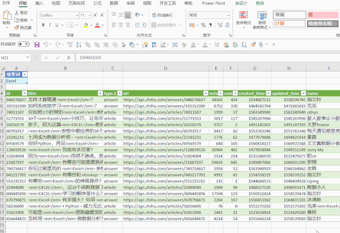Select the 差 (Bad) cell style
This screenshot has height=233, width=340.
322,15
